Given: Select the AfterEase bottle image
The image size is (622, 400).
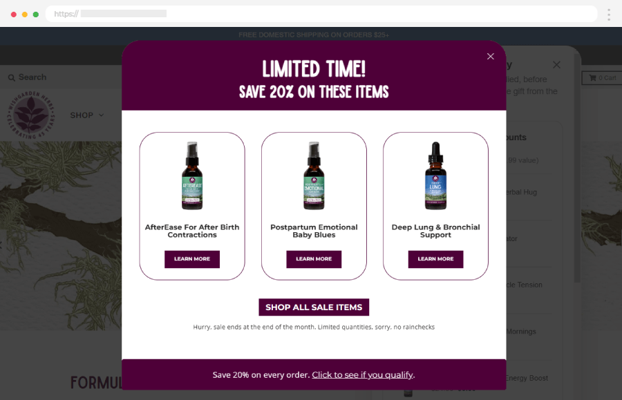Looking at the screenshot, I should 192,175.
